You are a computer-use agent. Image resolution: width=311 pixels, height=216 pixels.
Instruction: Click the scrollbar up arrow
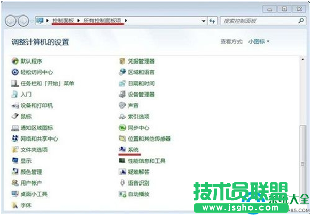(x=303, y=60)
